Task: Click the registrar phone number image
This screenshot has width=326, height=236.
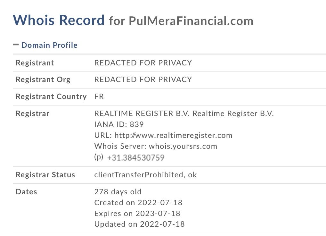Action: [136, 158]
